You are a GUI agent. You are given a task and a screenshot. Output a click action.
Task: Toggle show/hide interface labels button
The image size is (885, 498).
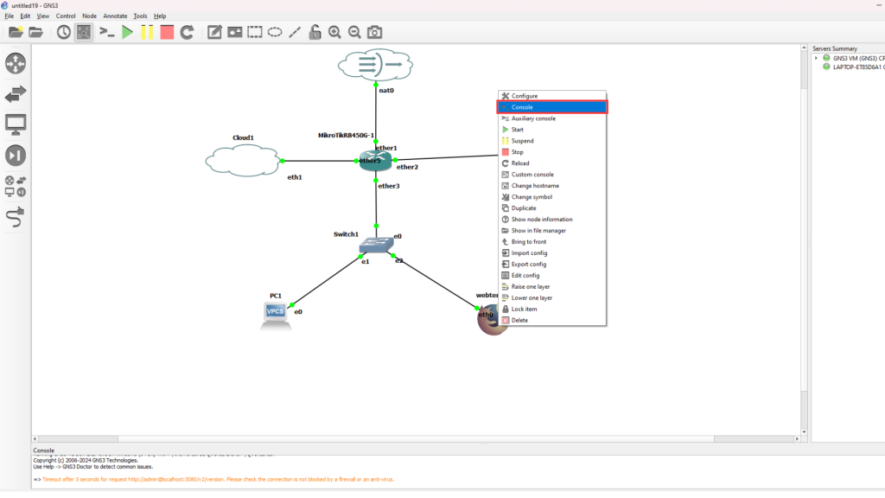pos(84,32)
